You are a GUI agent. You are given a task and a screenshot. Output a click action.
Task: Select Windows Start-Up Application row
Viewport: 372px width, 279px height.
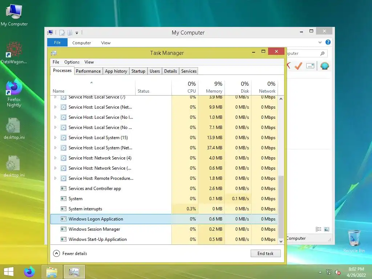coord(164,239)
